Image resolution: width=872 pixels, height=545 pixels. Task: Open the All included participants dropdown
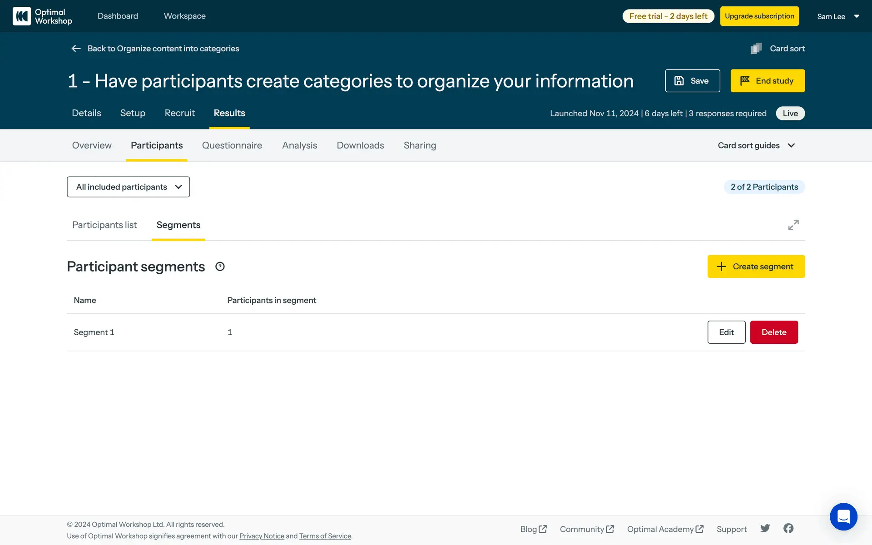(x=129, y=187)
